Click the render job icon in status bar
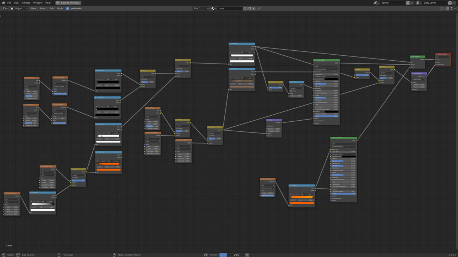 point(206,255)
